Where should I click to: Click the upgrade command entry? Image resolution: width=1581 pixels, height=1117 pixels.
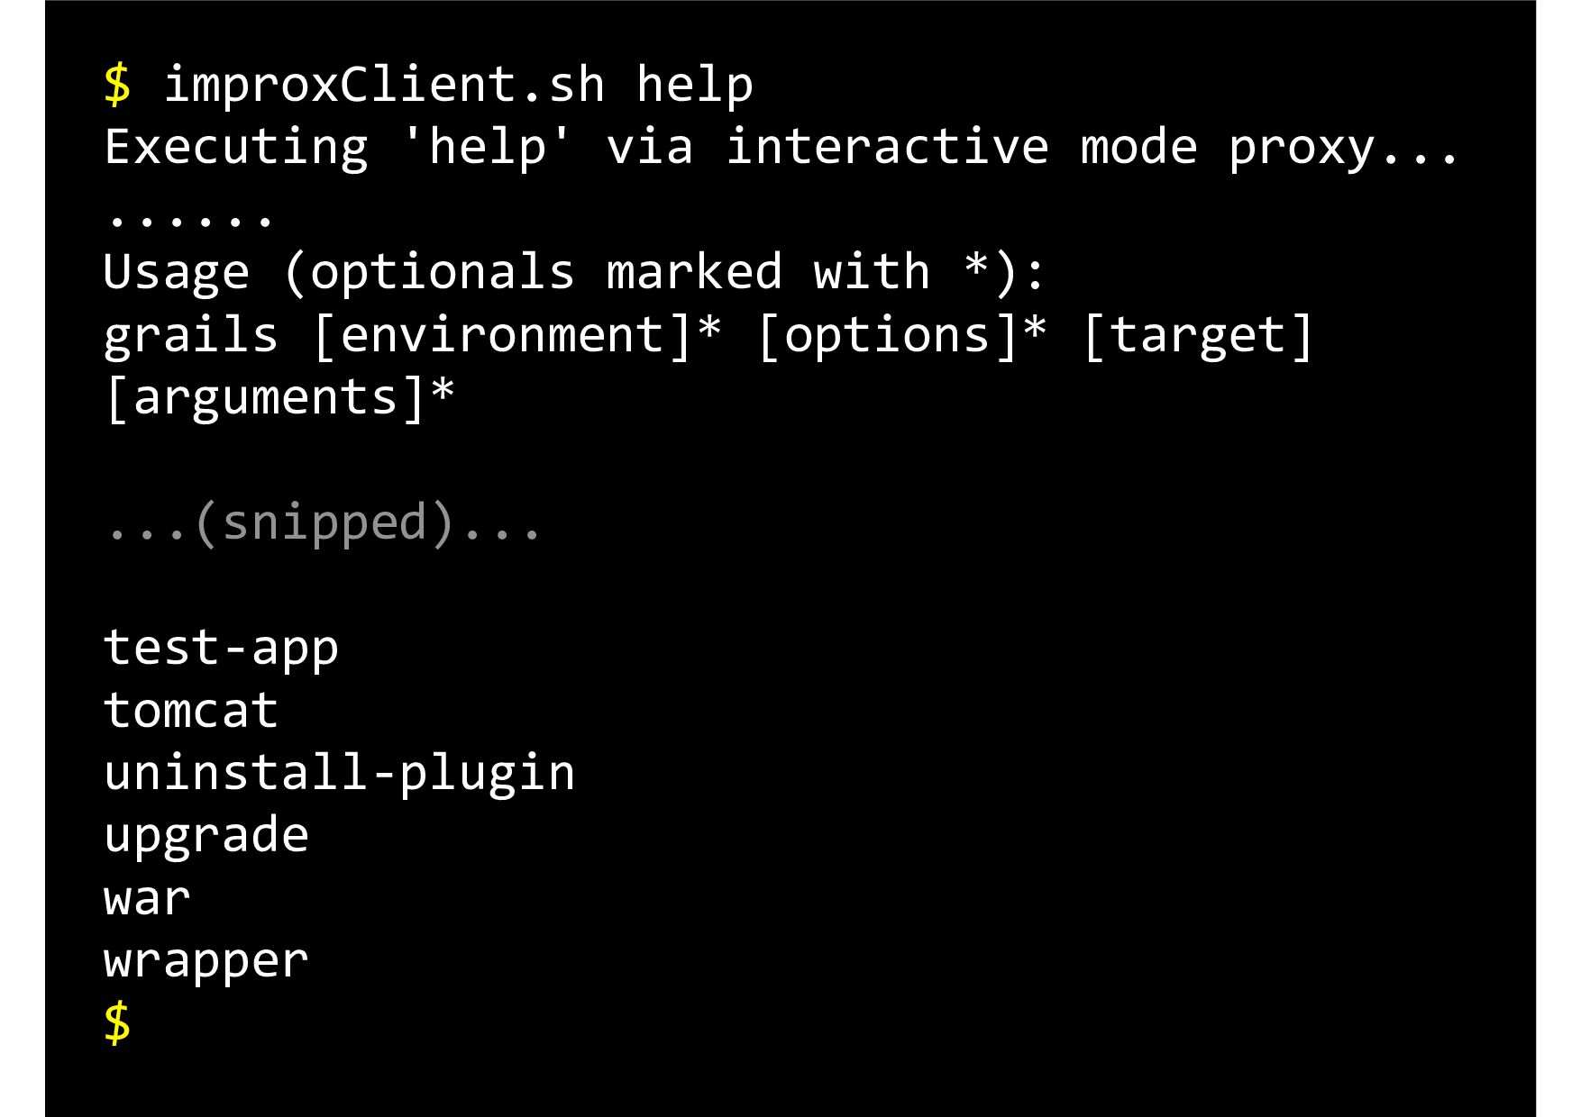(206, 836)
